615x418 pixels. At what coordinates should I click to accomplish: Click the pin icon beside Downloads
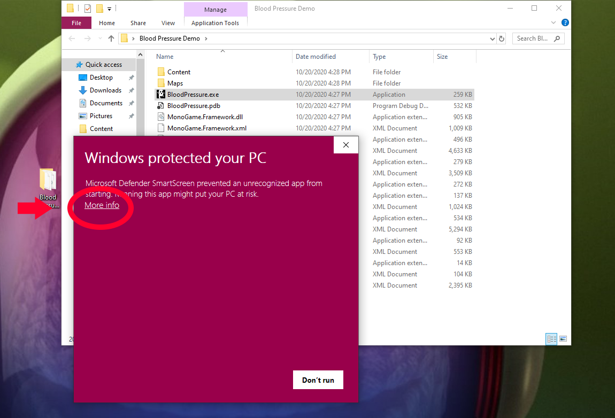[132, 90]
